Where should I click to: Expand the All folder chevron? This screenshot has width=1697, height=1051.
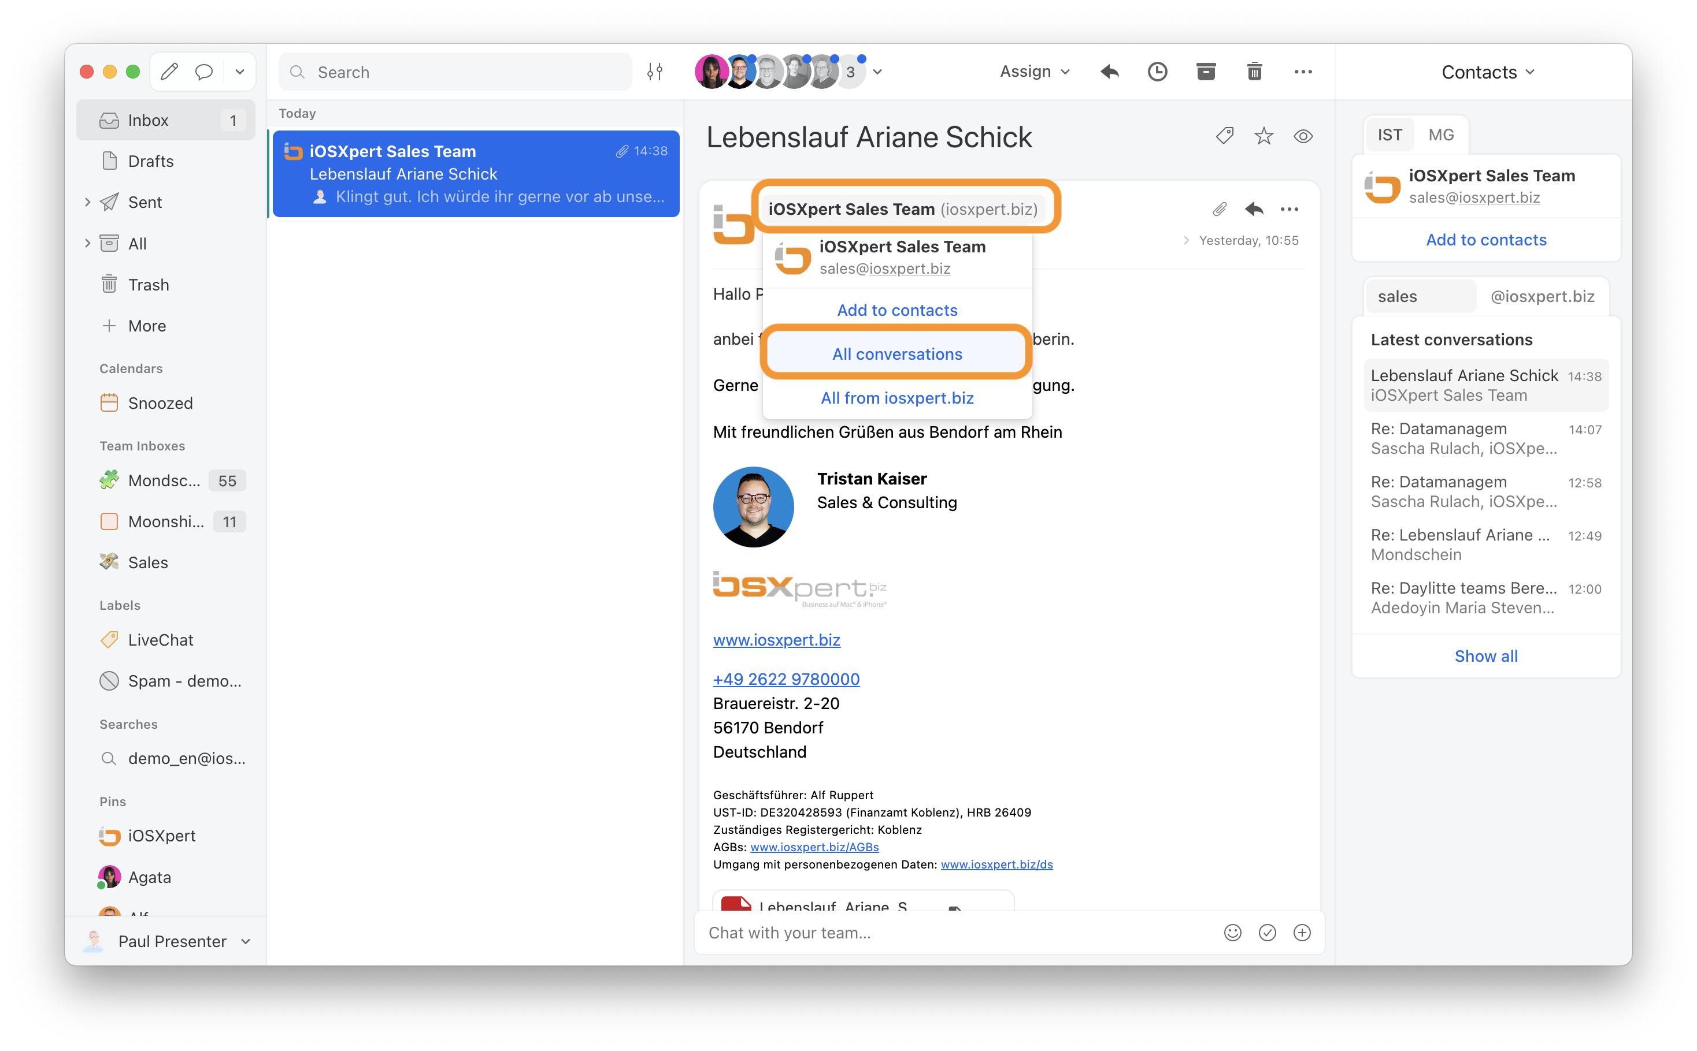(87, 243)
